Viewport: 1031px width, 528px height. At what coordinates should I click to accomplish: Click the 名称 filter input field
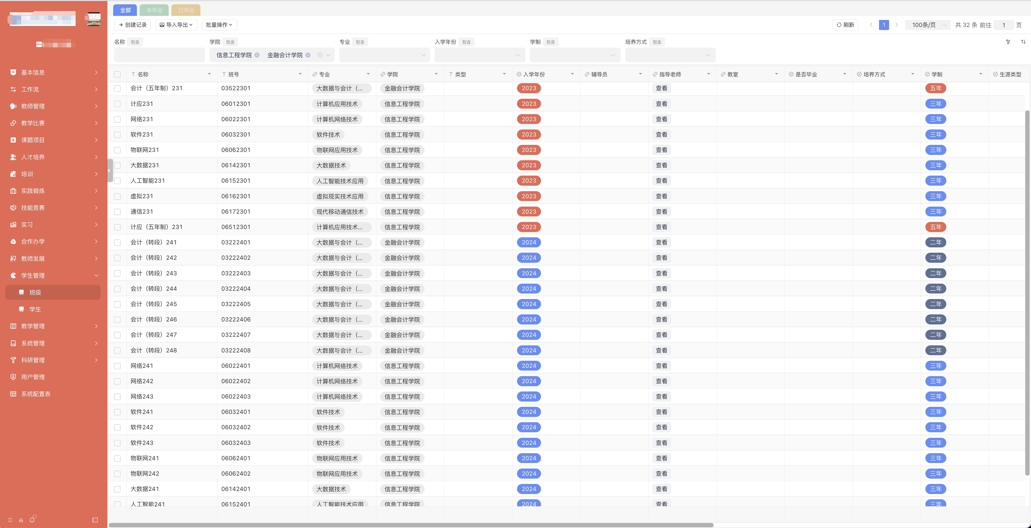click(159, 55)
